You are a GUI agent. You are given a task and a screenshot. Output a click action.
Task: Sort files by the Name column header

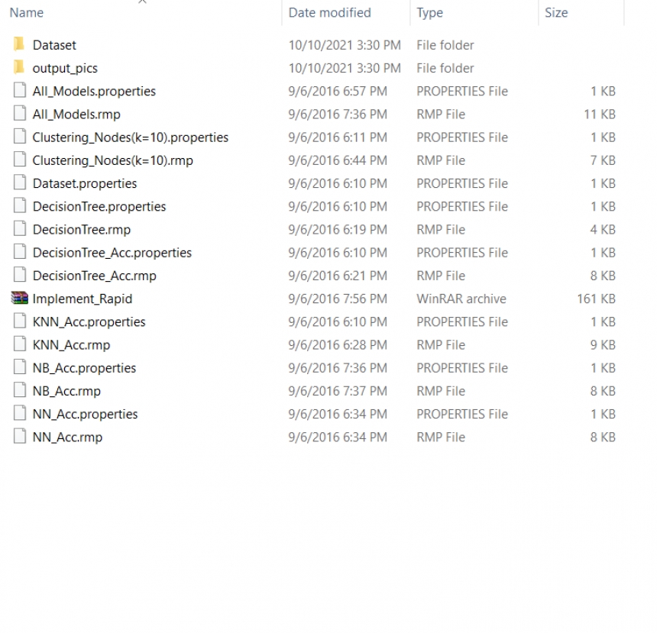pos(27,12)
